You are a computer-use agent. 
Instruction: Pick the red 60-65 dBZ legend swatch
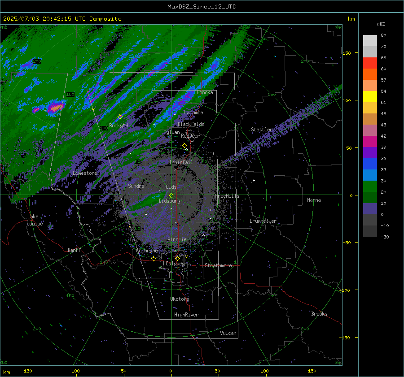[370, 63]
